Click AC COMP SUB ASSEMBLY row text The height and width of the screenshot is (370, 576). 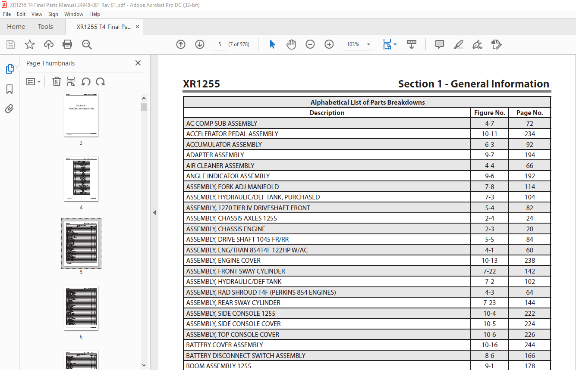[222, 123]
